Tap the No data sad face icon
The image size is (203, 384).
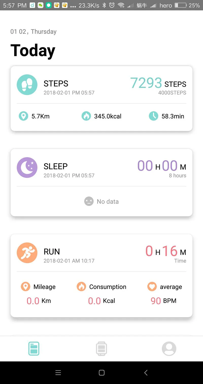point(89,201)
